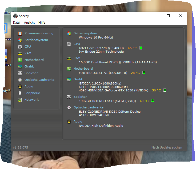Click the Optische Laufwerke disc icon in sidebar
Image resolution: width=196 pixels, height=169 pixels.
(x=20, y=80)
